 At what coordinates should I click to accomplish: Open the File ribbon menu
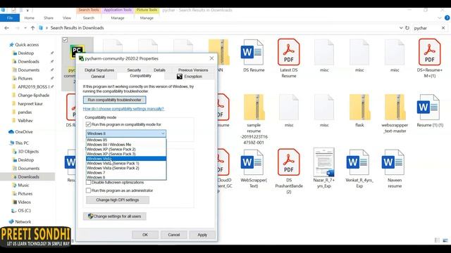tap(10, 18)
